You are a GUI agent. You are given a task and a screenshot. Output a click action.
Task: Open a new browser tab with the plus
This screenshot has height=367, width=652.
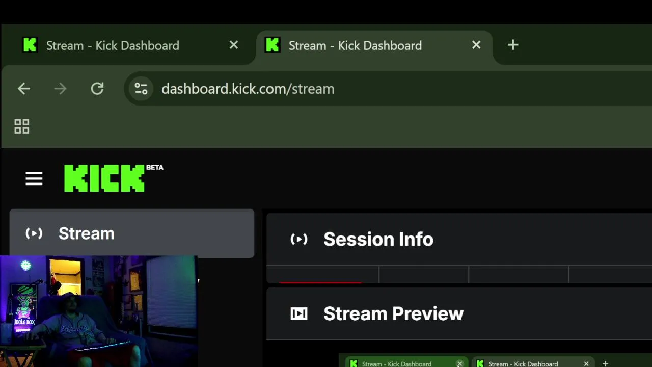coord(513,45)
